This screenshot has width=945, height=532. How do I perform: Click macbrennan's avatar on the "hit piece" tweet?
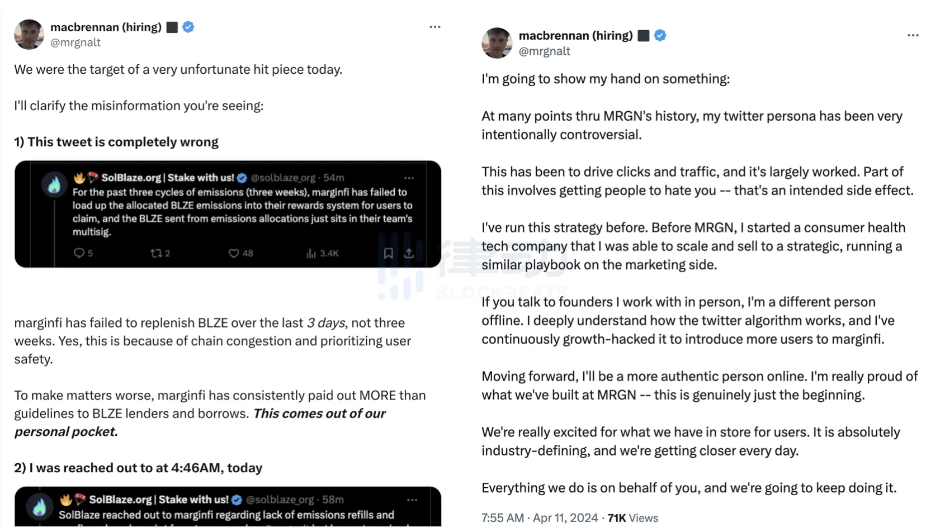pyautogui.click(x=29, y=35)
